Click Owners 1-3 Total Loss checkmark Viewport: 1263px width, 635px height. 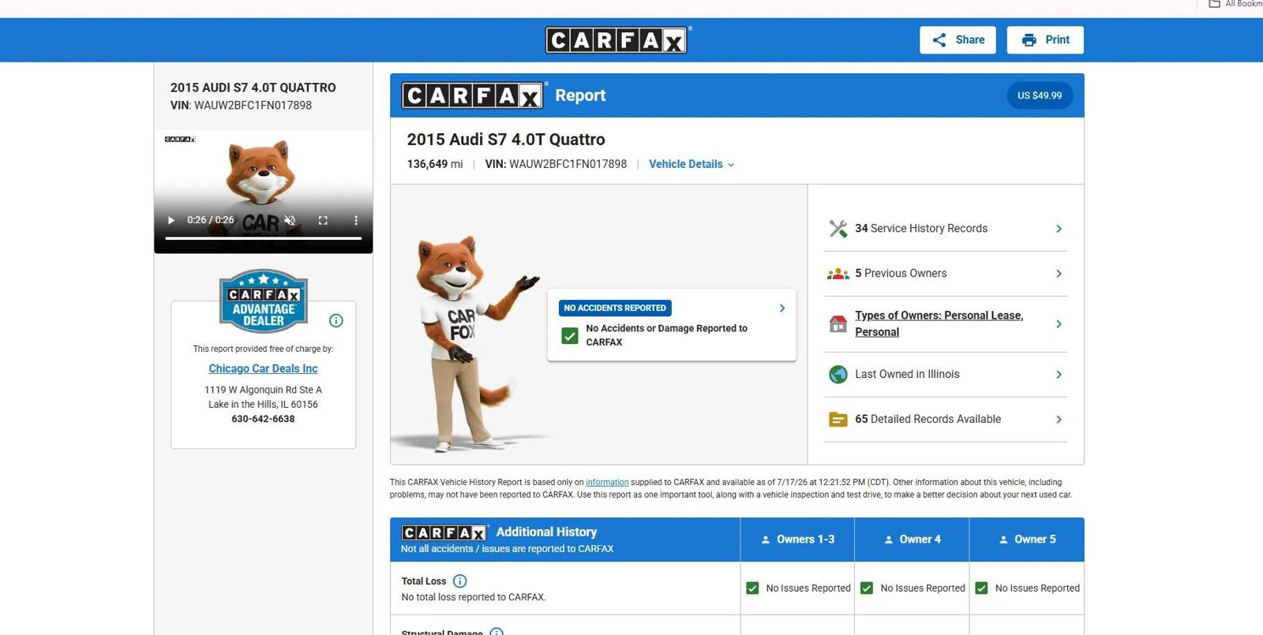coord(752,588)
